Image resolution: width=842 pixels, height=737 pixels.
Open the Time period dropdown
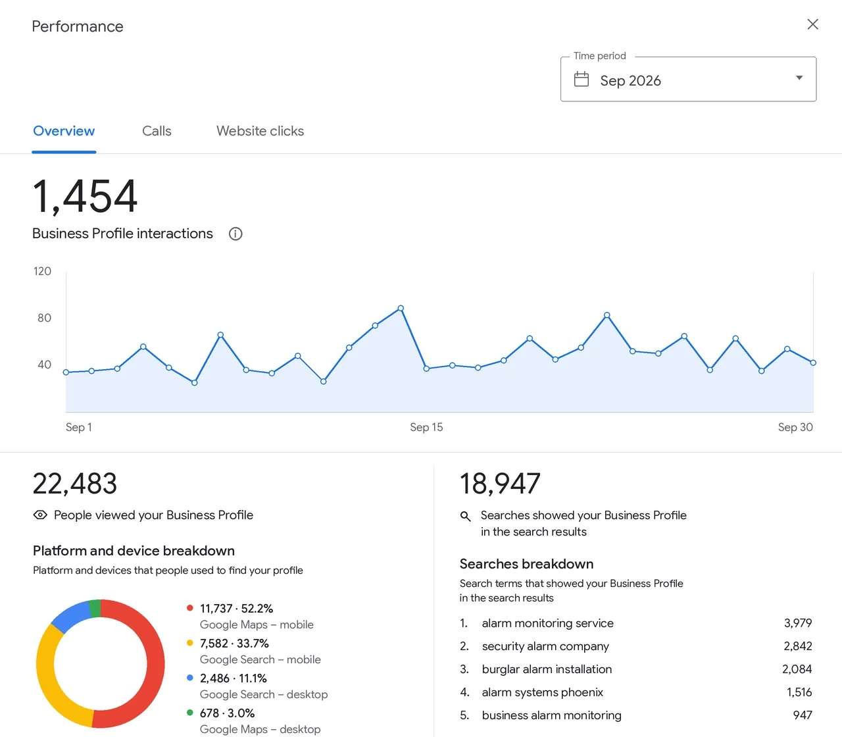click(x=688, y=80)
